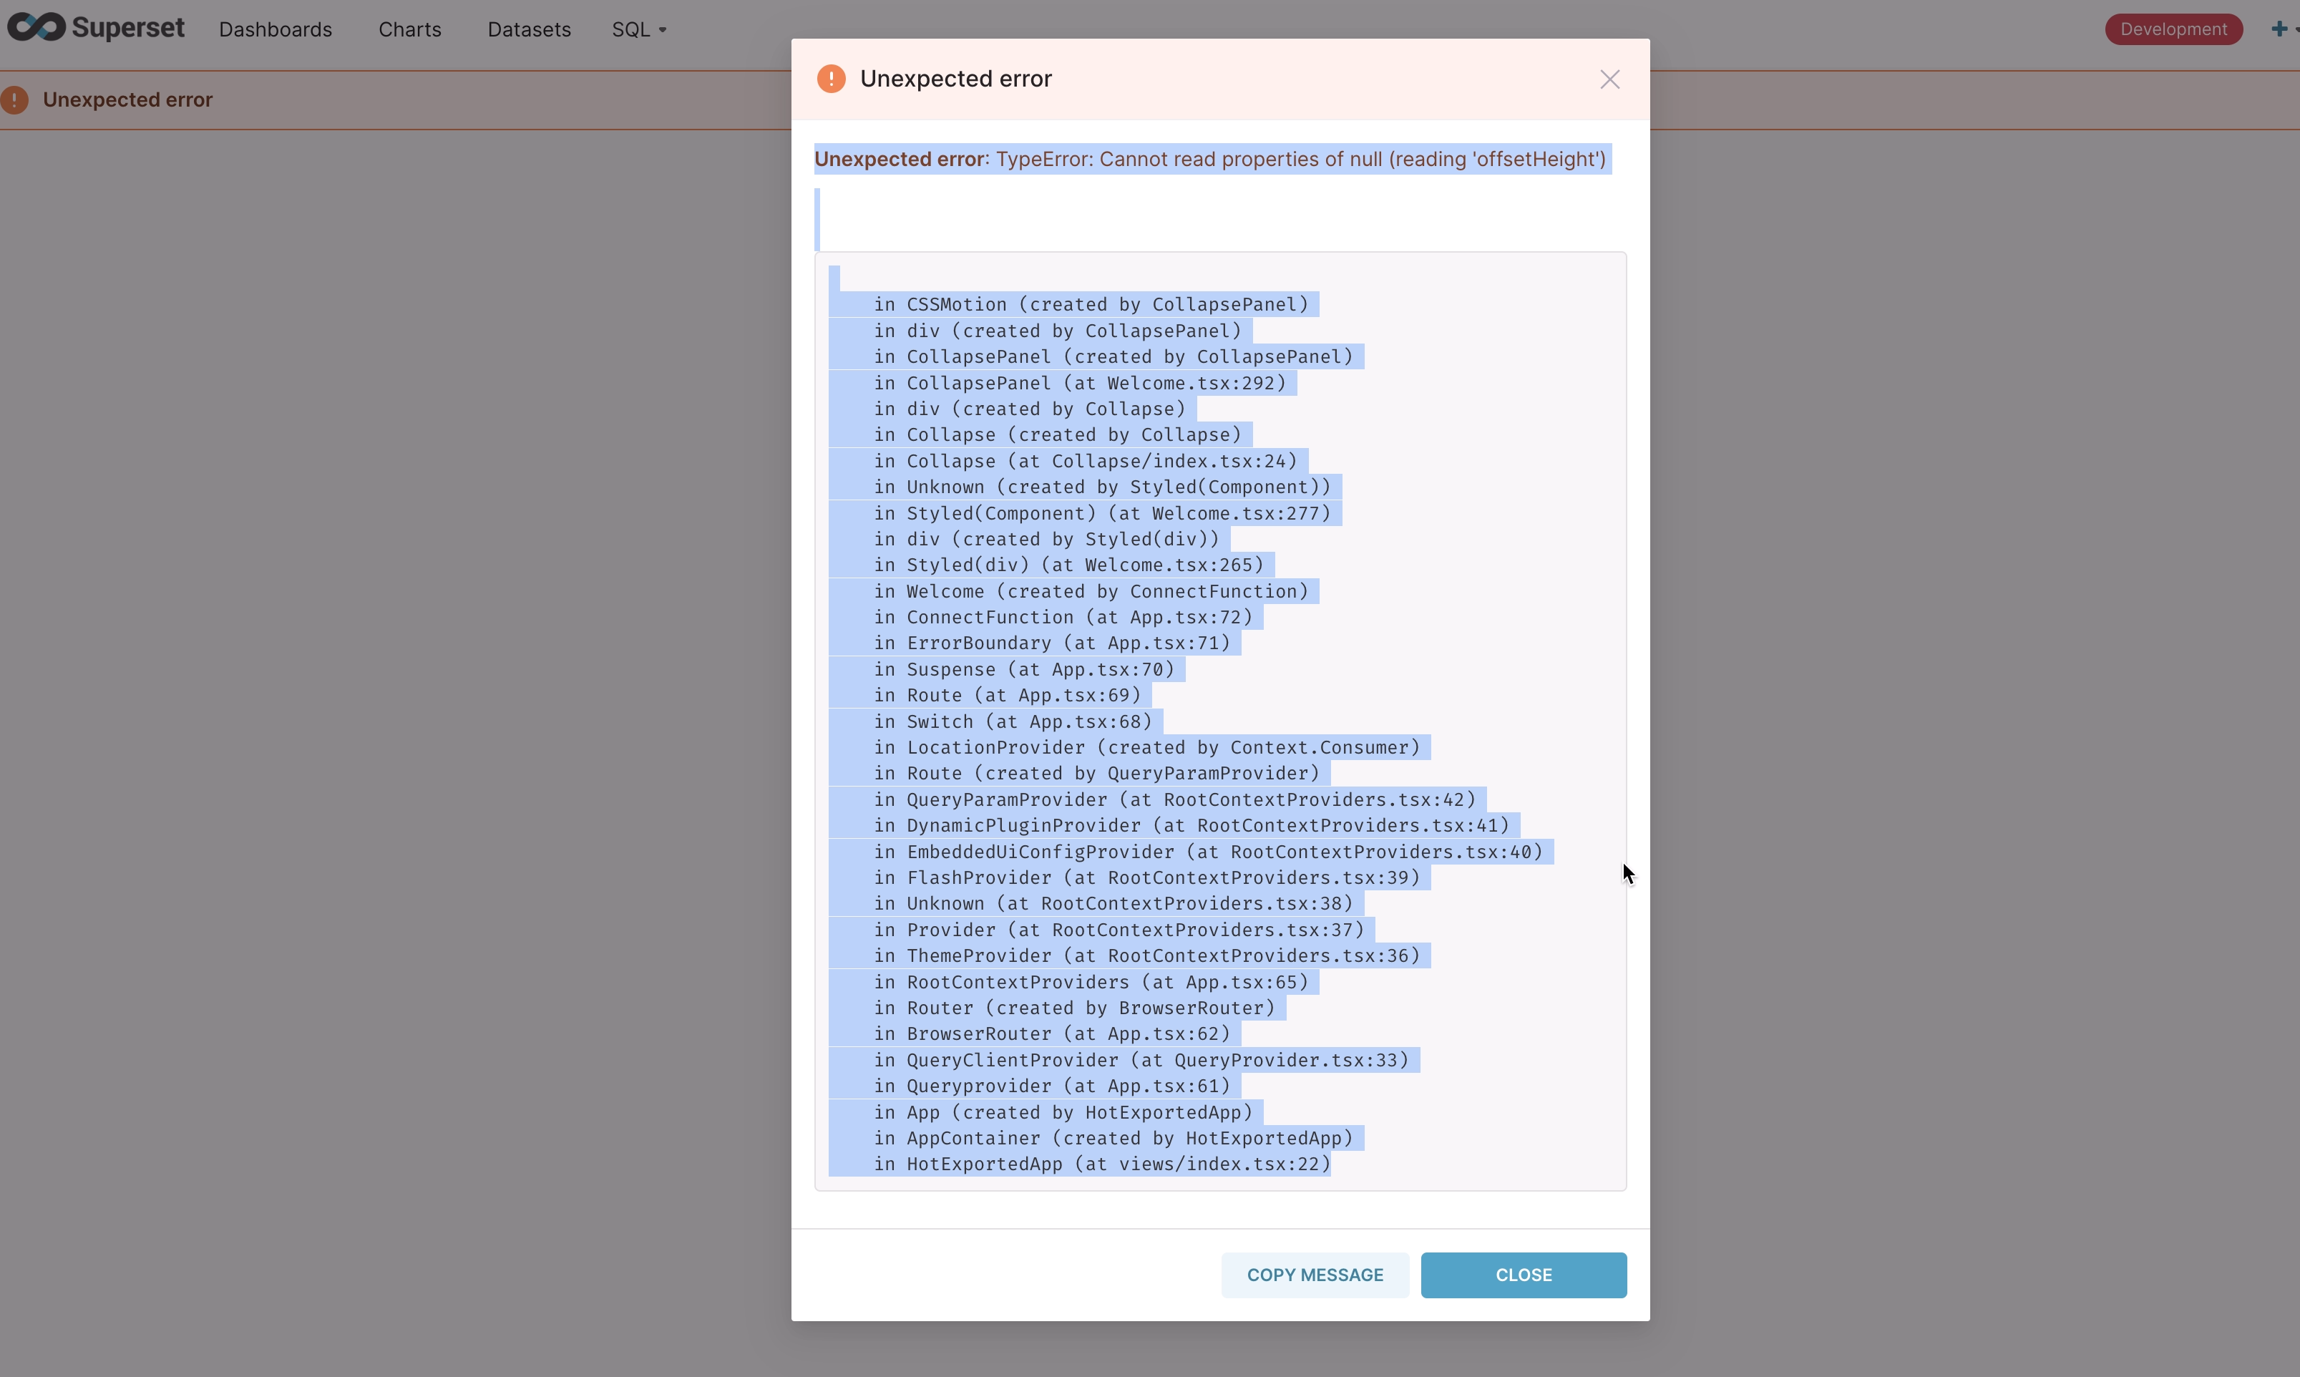Close the modal with the X icon
Viewport: 2300px width, 1377px height.
pyautogui.click(x=1609, y=79)
